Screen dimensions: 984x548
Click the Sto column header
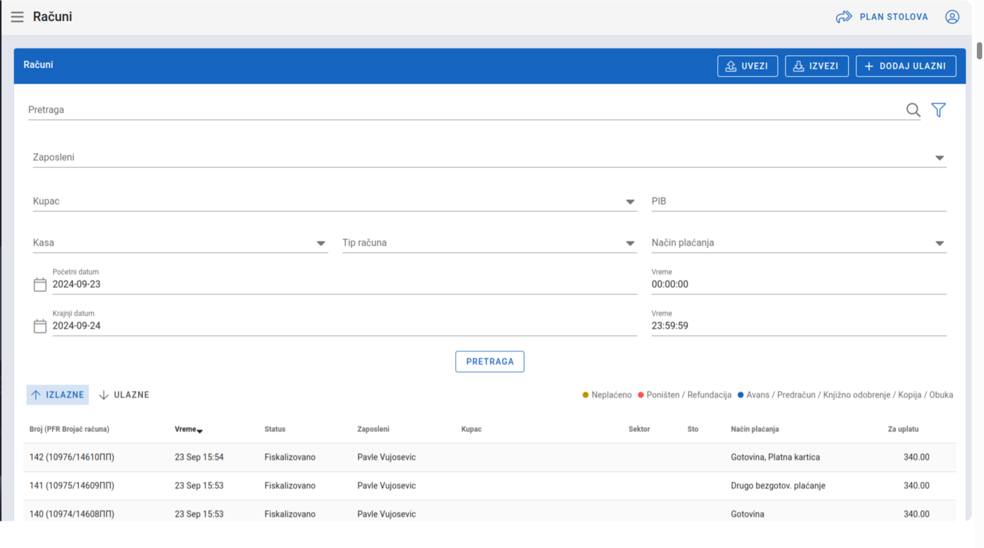point(693,429)
